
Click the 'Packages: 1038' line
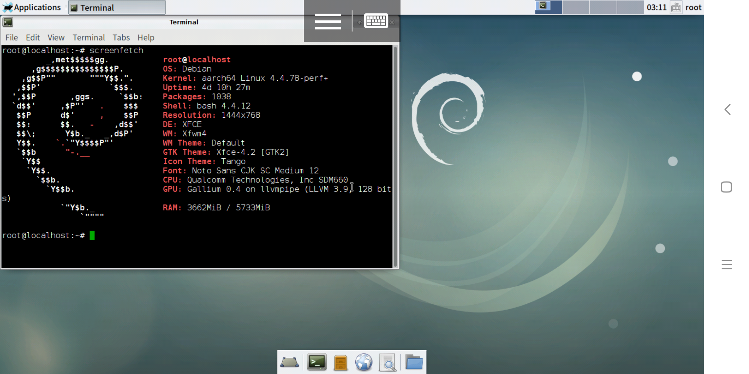pos(197,97)
